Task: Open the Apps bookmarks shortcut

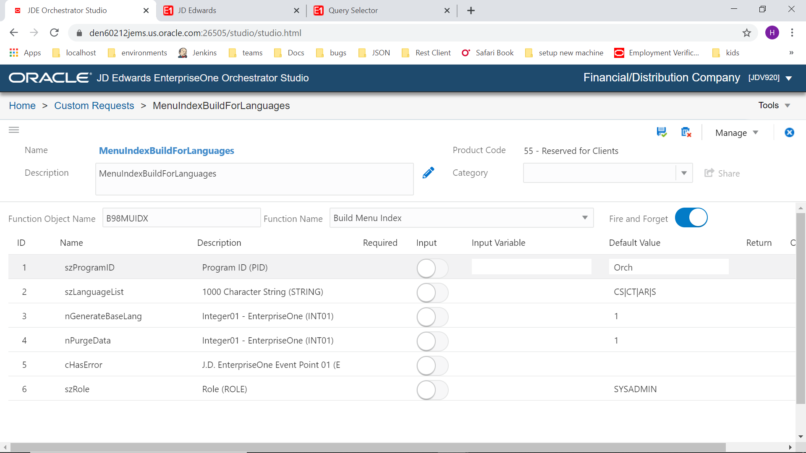Action: pos(25,53)
